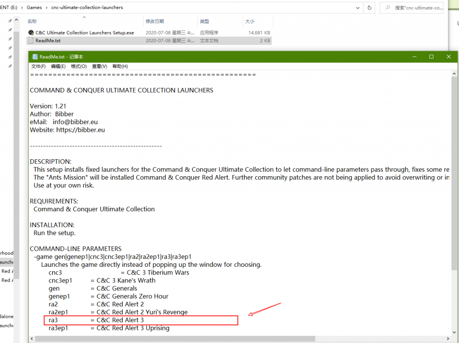
Task: Click the 'ra2ep1' parameter name
Action: (x=58, y=312)
